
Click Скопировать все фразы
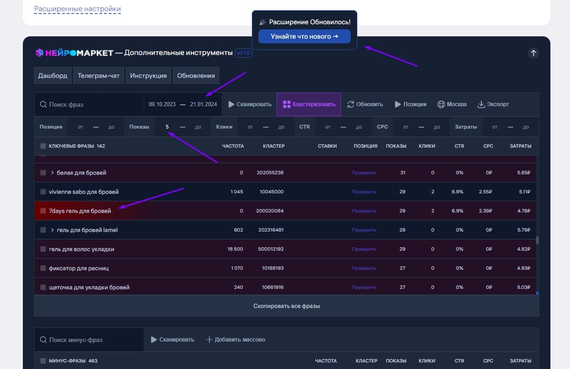coord(286,306)
